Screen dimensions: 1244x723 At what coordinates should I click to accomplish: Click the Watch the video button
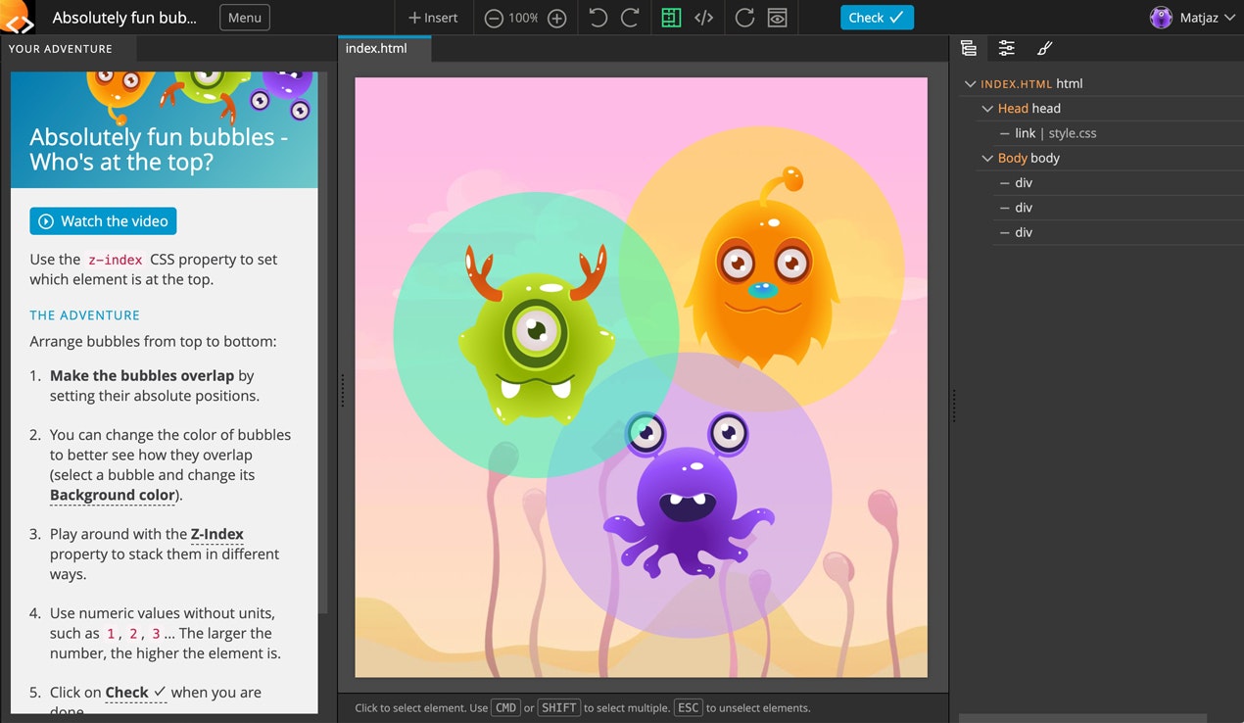pos(103,220)
